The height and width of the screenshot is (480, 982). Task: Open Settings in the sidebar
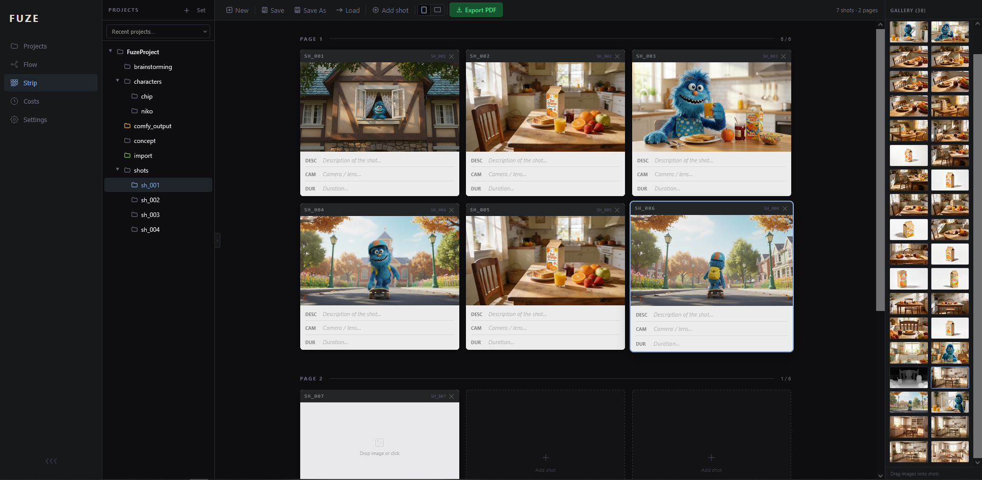(35, 120)
